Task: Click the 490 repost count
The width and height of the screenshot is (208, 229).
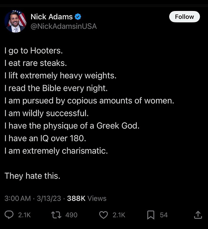Action: (71, 215)
